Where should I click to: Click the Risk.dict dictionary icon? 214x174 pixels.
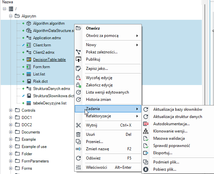(29, 81)
